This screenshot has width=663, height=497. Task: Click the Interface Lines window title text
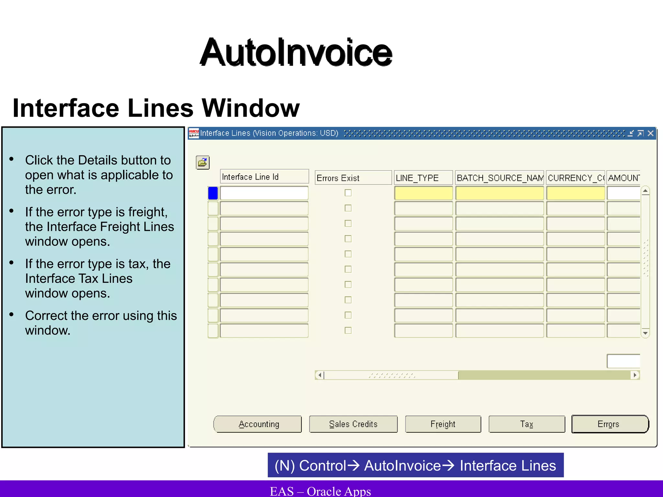[x=269, y=133]
